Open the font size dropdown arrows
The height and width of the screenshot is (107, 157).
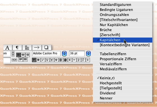(x=88, y=53)
